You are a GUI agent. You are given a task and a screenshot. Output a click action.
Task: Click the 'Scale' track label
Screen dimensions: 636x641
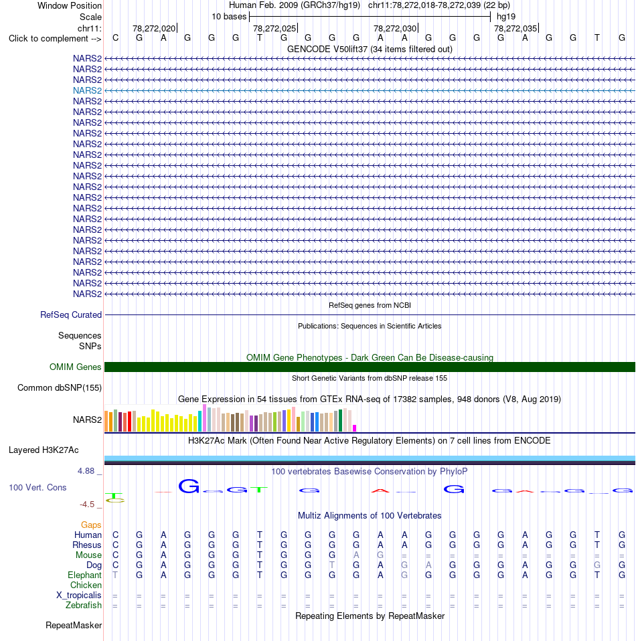coord(90,17)
